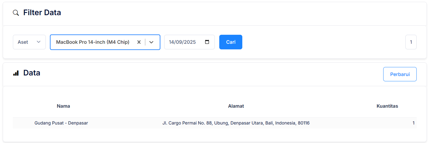
Task: Click the Nama column header
Action: [63, 106]
